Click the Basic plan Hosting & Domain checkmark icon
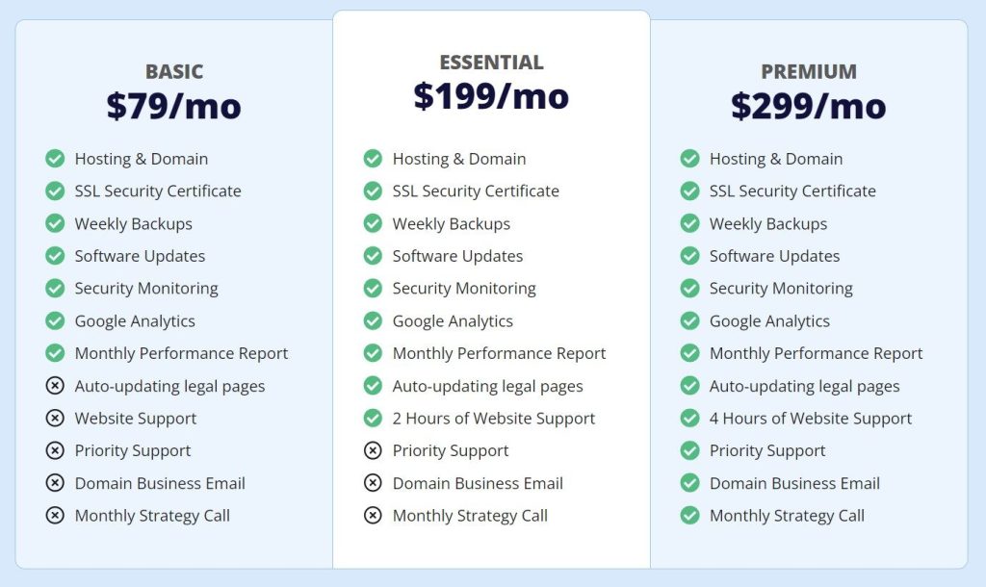Screen dimensions: 986x587 pos(55,159)
